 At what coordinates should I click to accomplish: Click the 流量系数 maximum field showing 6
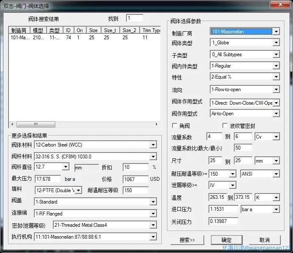[x=243, y=136]
